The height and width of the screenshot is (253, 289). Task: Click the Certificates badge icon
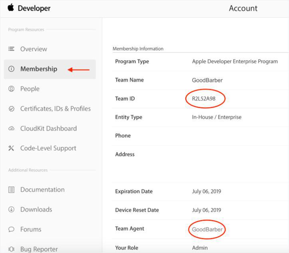pos(11,109)
